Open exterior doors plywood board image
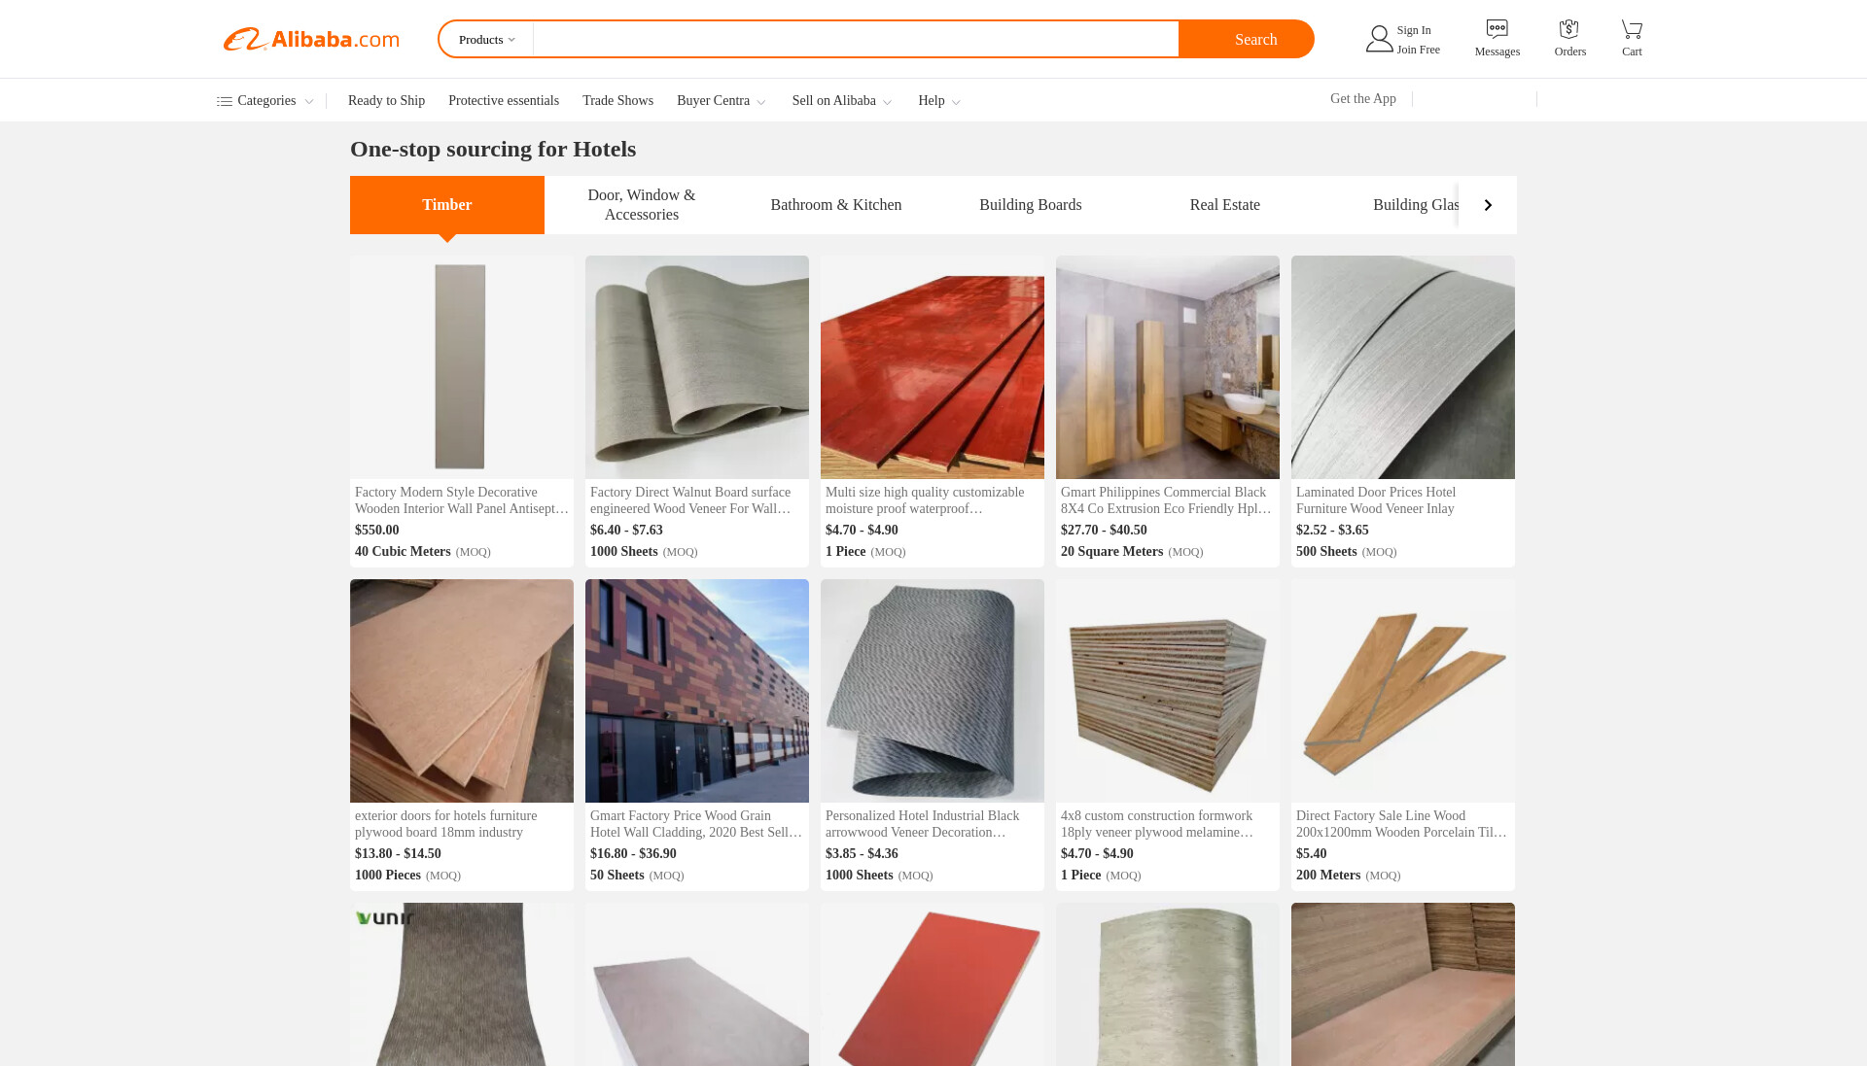This screenshot has height=1066, width=1867. (462, 691)
